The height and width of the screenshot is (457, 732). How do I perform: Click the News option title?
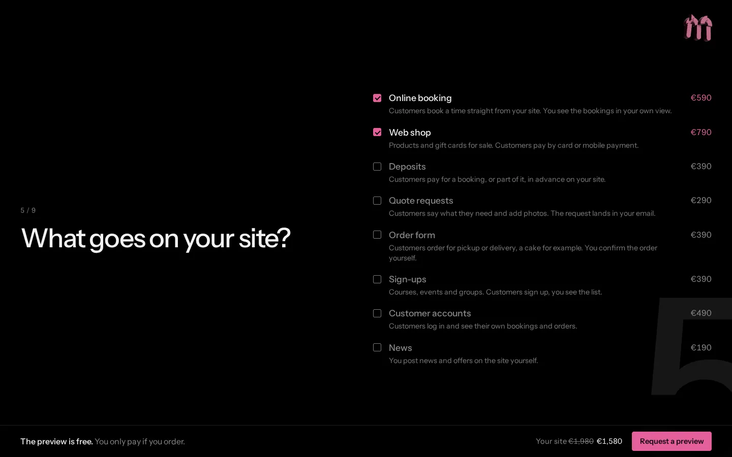click(x=401, y=348)
